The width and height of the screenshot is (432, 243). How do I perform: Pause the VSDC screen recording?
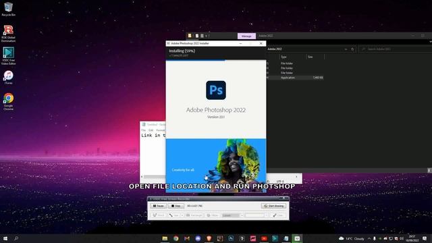tap(158, 206)
